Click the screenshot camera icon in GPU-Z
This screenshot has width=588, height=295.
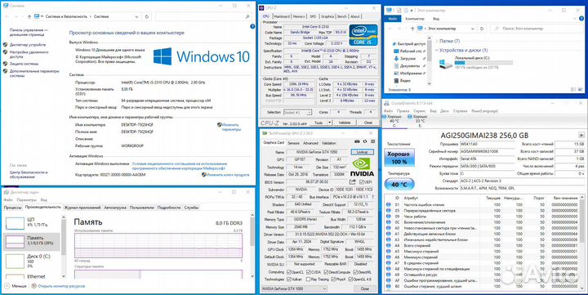pyautogui.click(x=358, y=141)
